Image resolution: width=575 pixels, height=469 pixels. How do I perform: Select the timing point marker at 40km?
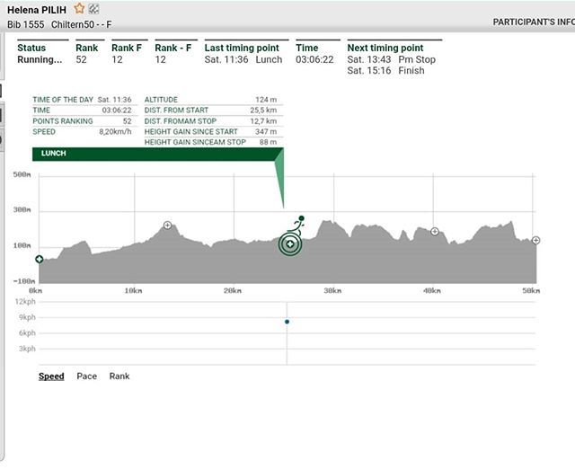(435, 232)
